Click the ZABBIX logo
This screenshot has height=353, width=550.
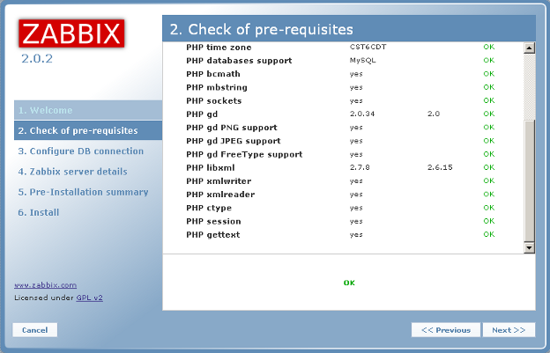click(71, 33)
